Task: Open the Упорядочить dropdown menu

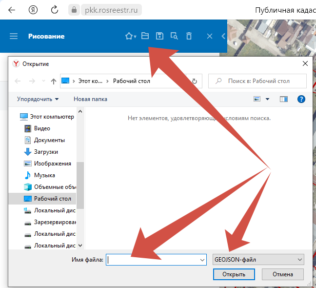Action: pos(38,99)
